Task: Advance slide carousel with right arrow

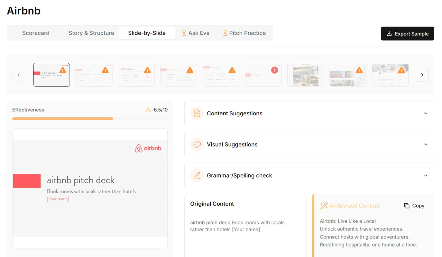Action: [422, 75]
